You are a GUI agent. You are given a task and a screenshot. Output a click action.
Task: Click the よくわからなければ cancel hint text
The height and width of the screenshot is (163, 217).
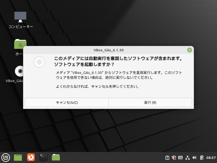97,87
